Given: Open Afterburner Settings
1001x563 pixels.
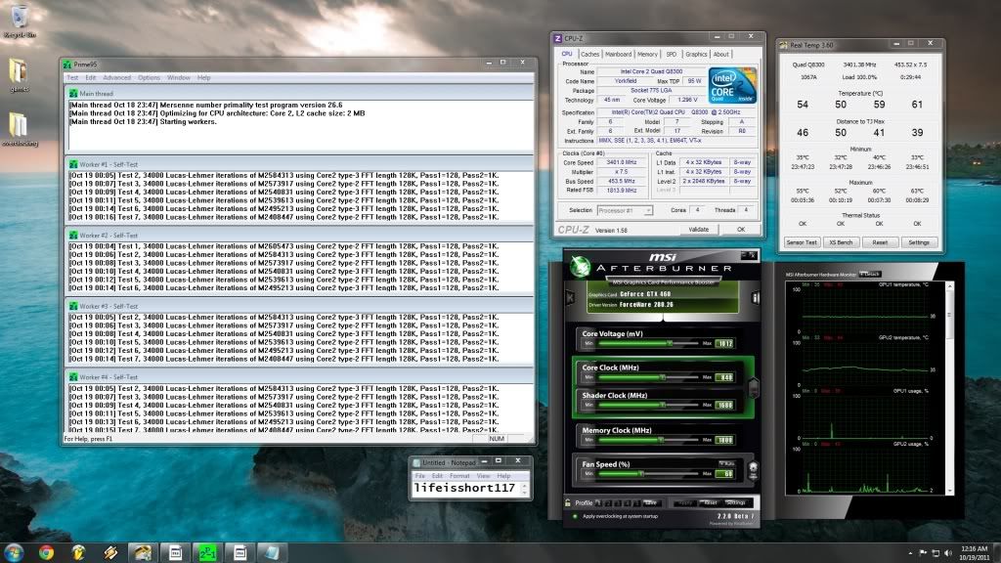Looking at the screenshot, I should point(734,501).
